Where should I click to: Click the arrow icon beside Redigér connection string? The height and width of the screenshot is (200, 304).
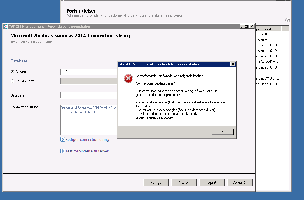coord(63,140)
